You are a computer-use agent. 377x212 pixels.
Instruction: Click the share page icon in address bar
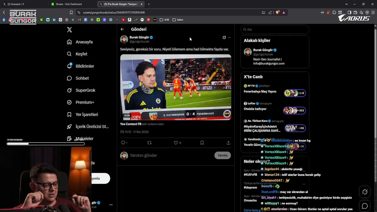pyautogui.click(x=270, y=12)
